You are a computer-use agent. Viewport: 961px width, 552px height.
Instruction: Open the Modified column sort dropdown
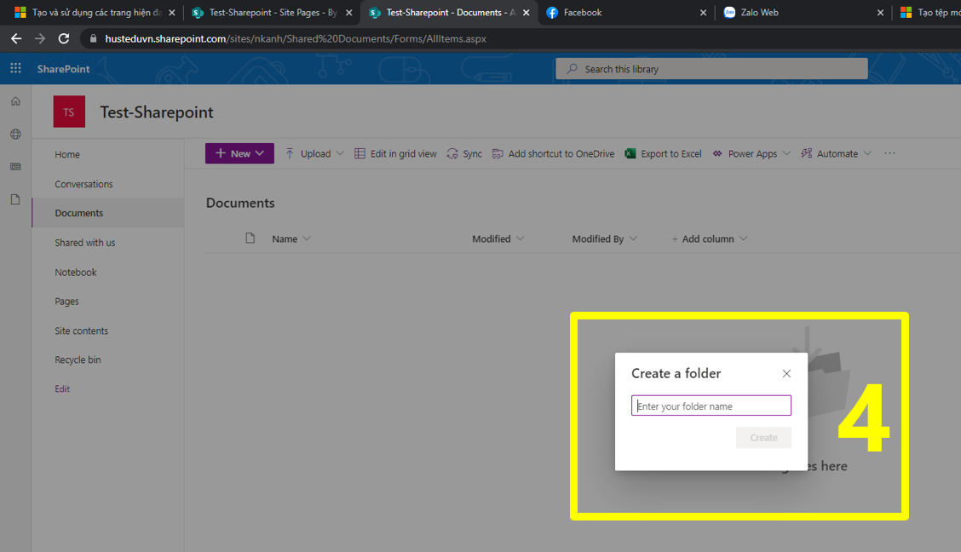(x=498, y=239)
